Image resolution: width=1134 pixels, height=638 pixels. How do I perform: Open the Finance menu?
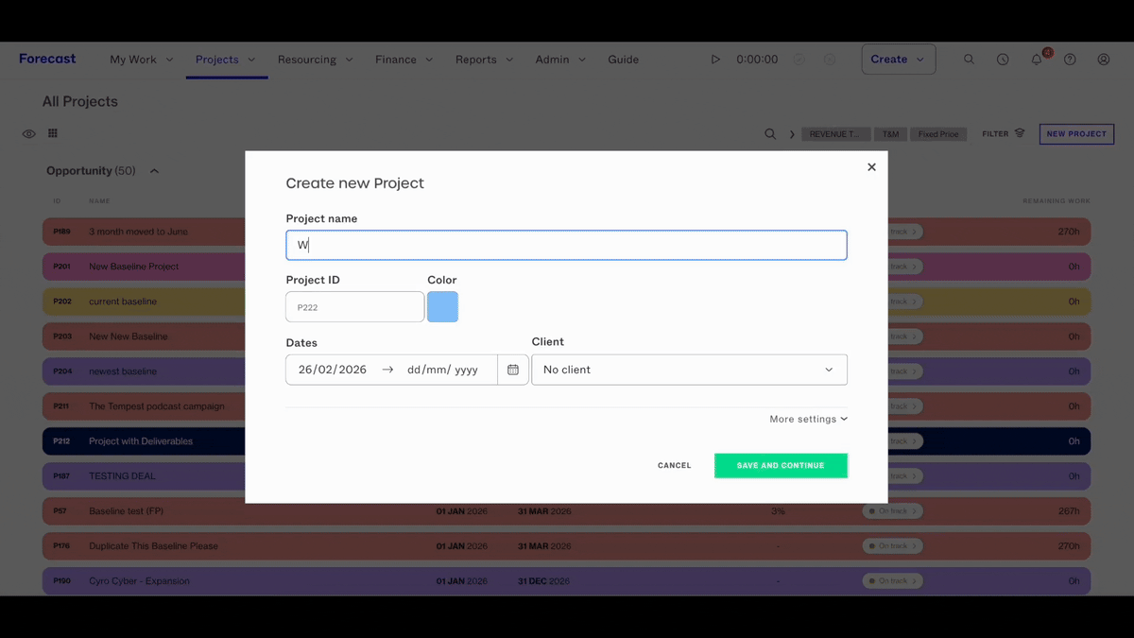click(x=404, y=60)
